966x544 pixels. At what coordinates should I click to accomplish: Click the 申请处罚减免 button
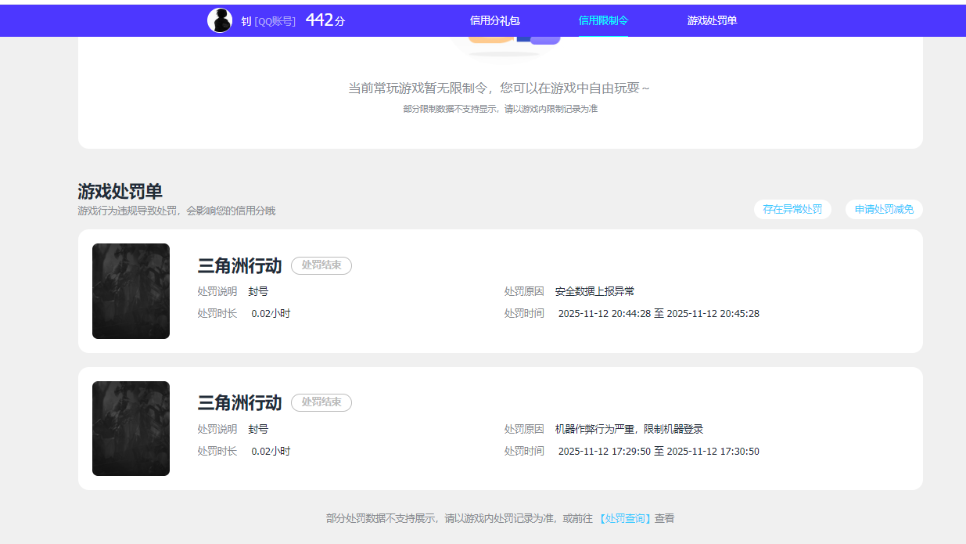(884, 209)
